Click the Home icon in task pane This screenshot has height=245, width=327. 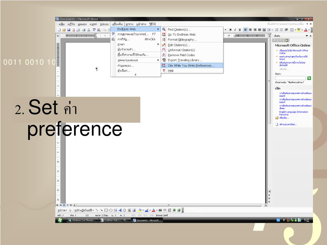(286, 41)
